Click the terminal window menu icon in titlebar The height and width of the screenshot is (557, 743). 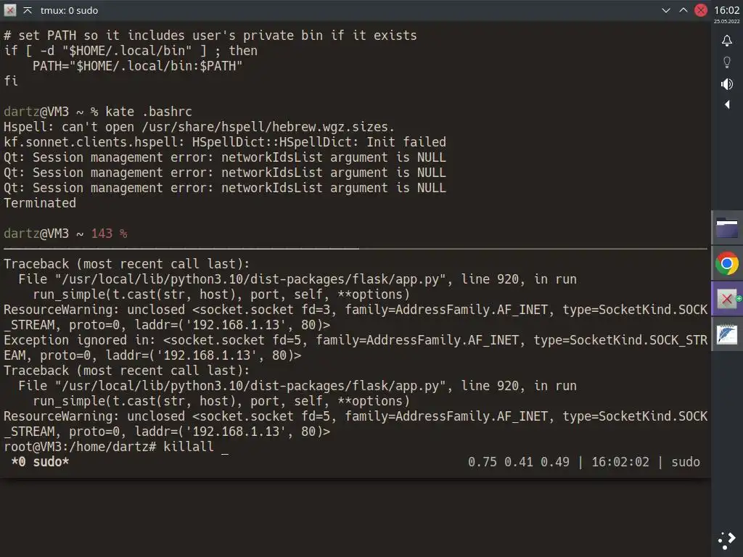pos(10,10)
